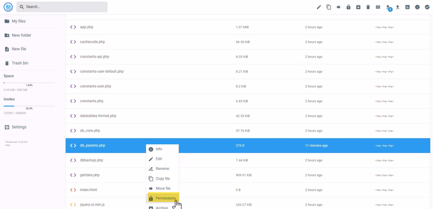The image size is (433, 209).
Task: Click the pencil Edit icon in top toolbar
Action: coord(319,7)
